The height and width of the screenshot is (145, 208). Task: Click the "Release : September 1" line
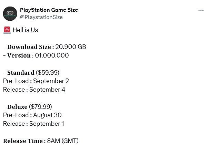(33, 124)
